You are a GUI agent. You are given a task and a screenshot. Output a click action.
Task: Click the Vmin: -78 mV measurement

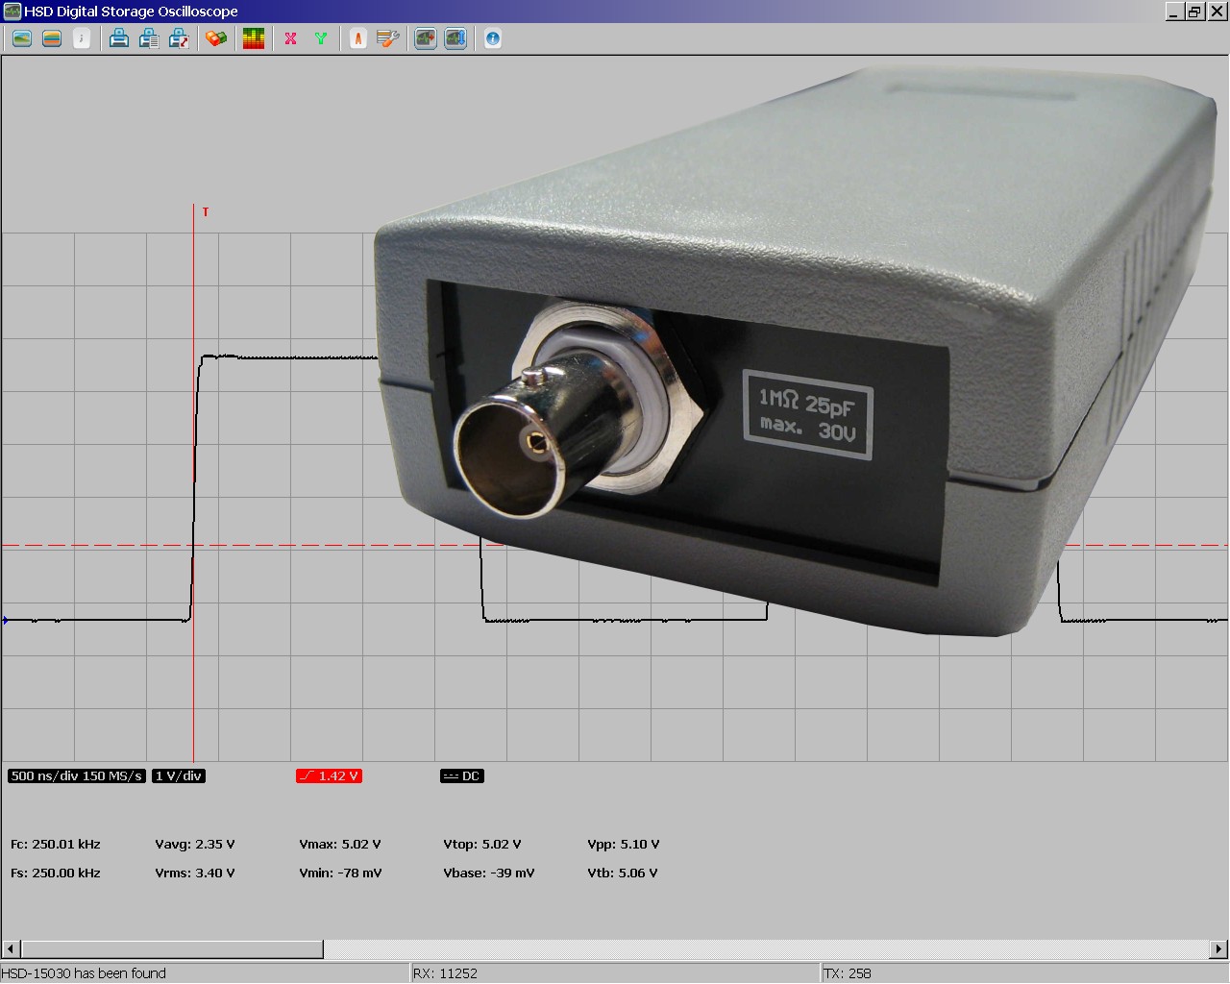340,873
